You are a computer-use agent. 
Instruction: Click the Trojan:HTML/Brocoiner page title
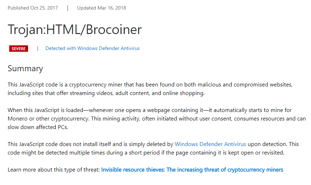click(75, 30)
